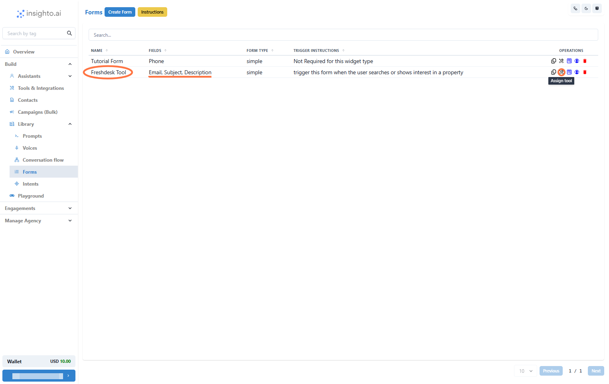Navigate to Tools & Integrations
The width and height of the screenshot is (609, 384).
[40, 88]
